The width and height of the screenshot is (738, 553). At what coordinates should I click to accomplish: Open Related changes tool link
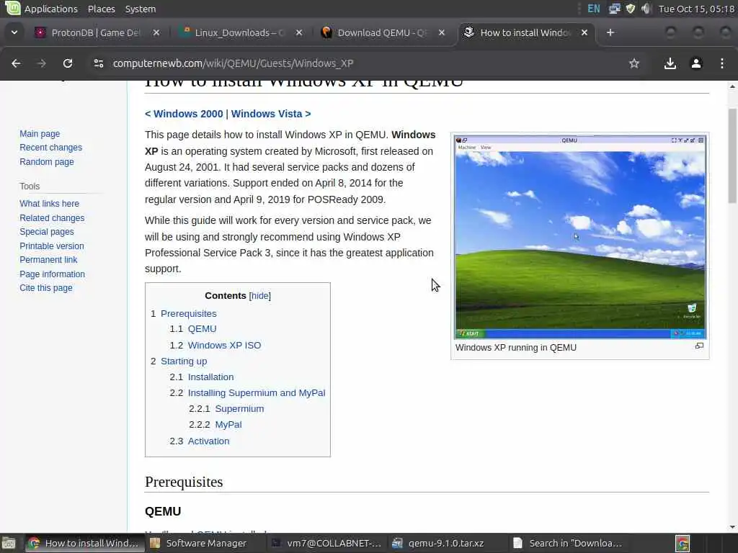(x=52, y=217)
